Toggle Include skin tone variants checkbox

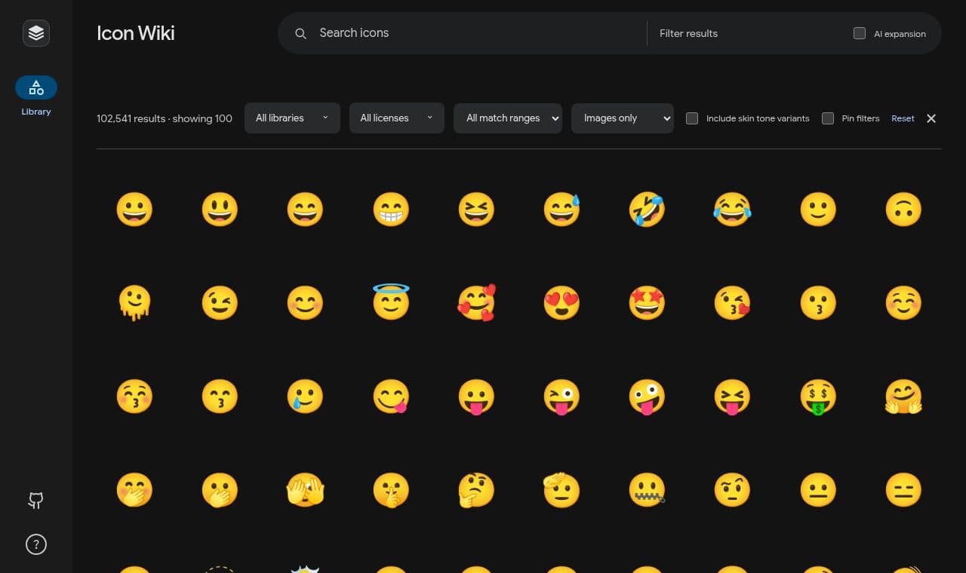click(692, 118)
